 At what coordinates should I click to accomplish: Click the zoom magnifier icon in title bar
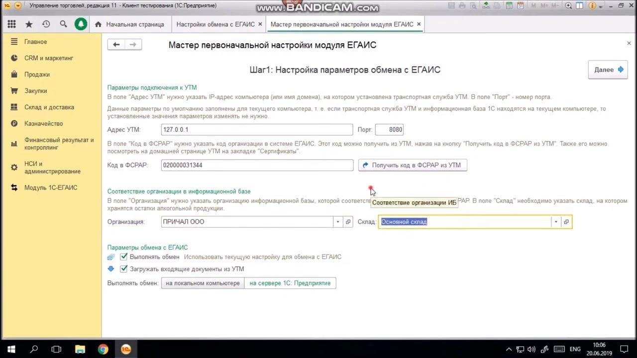tap(569, 6)
